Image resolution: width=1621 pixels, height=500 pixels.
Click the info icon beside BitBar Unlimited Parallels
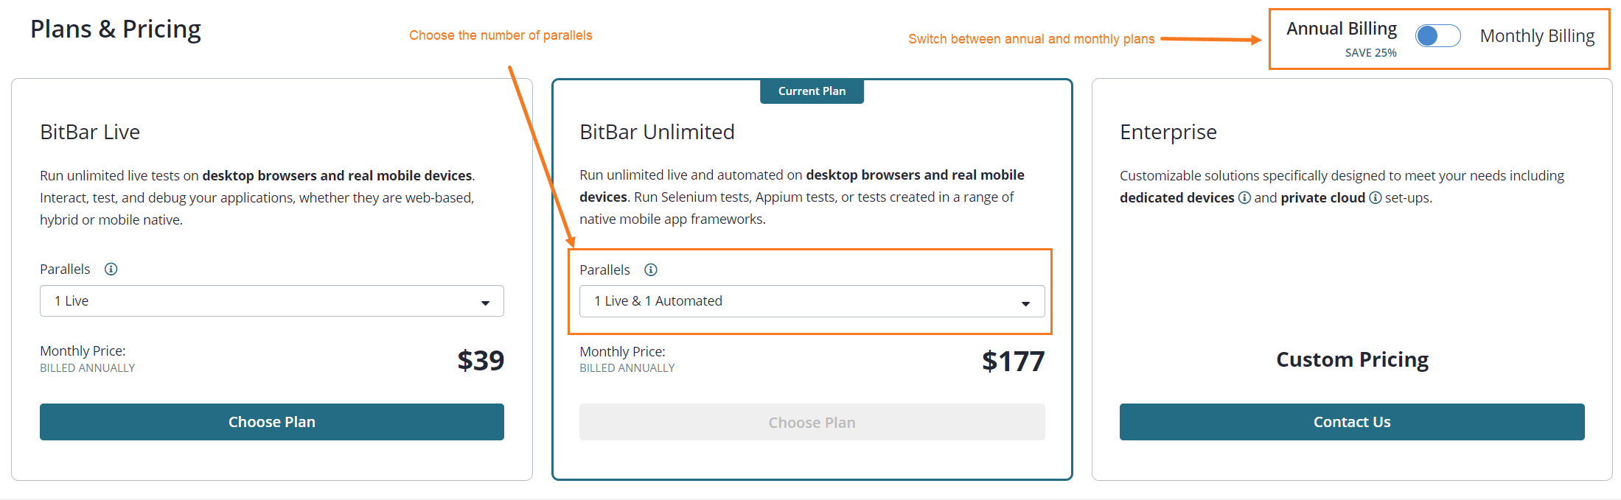click(x=651, y=270)
